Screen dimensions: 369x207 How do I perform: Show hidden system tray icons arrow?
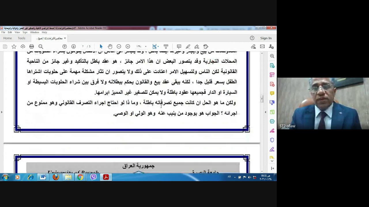pyautogui.click(x=235, y=177)
